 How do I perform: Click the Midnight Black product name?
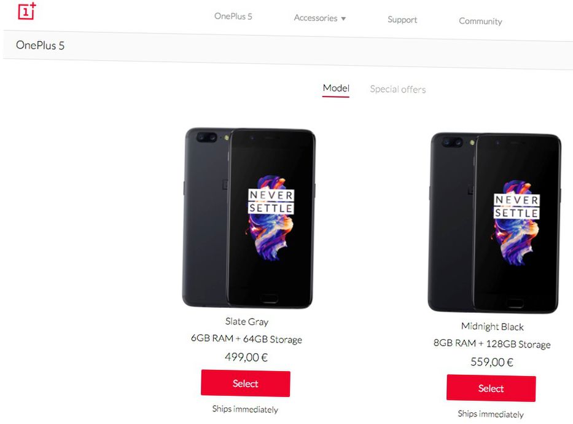point(492,326)
